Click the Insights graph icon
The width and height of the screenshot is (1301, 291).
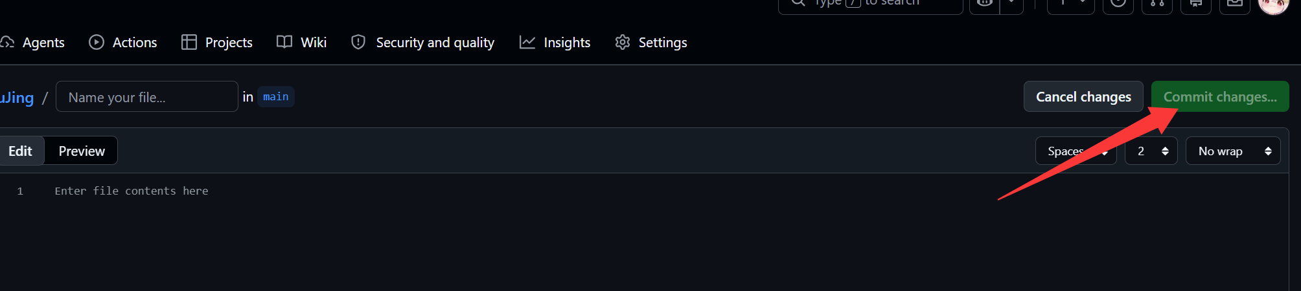(x=527, y=42)
